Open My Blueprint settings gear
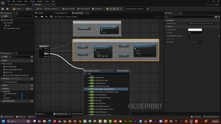 (x=32, y=56)
